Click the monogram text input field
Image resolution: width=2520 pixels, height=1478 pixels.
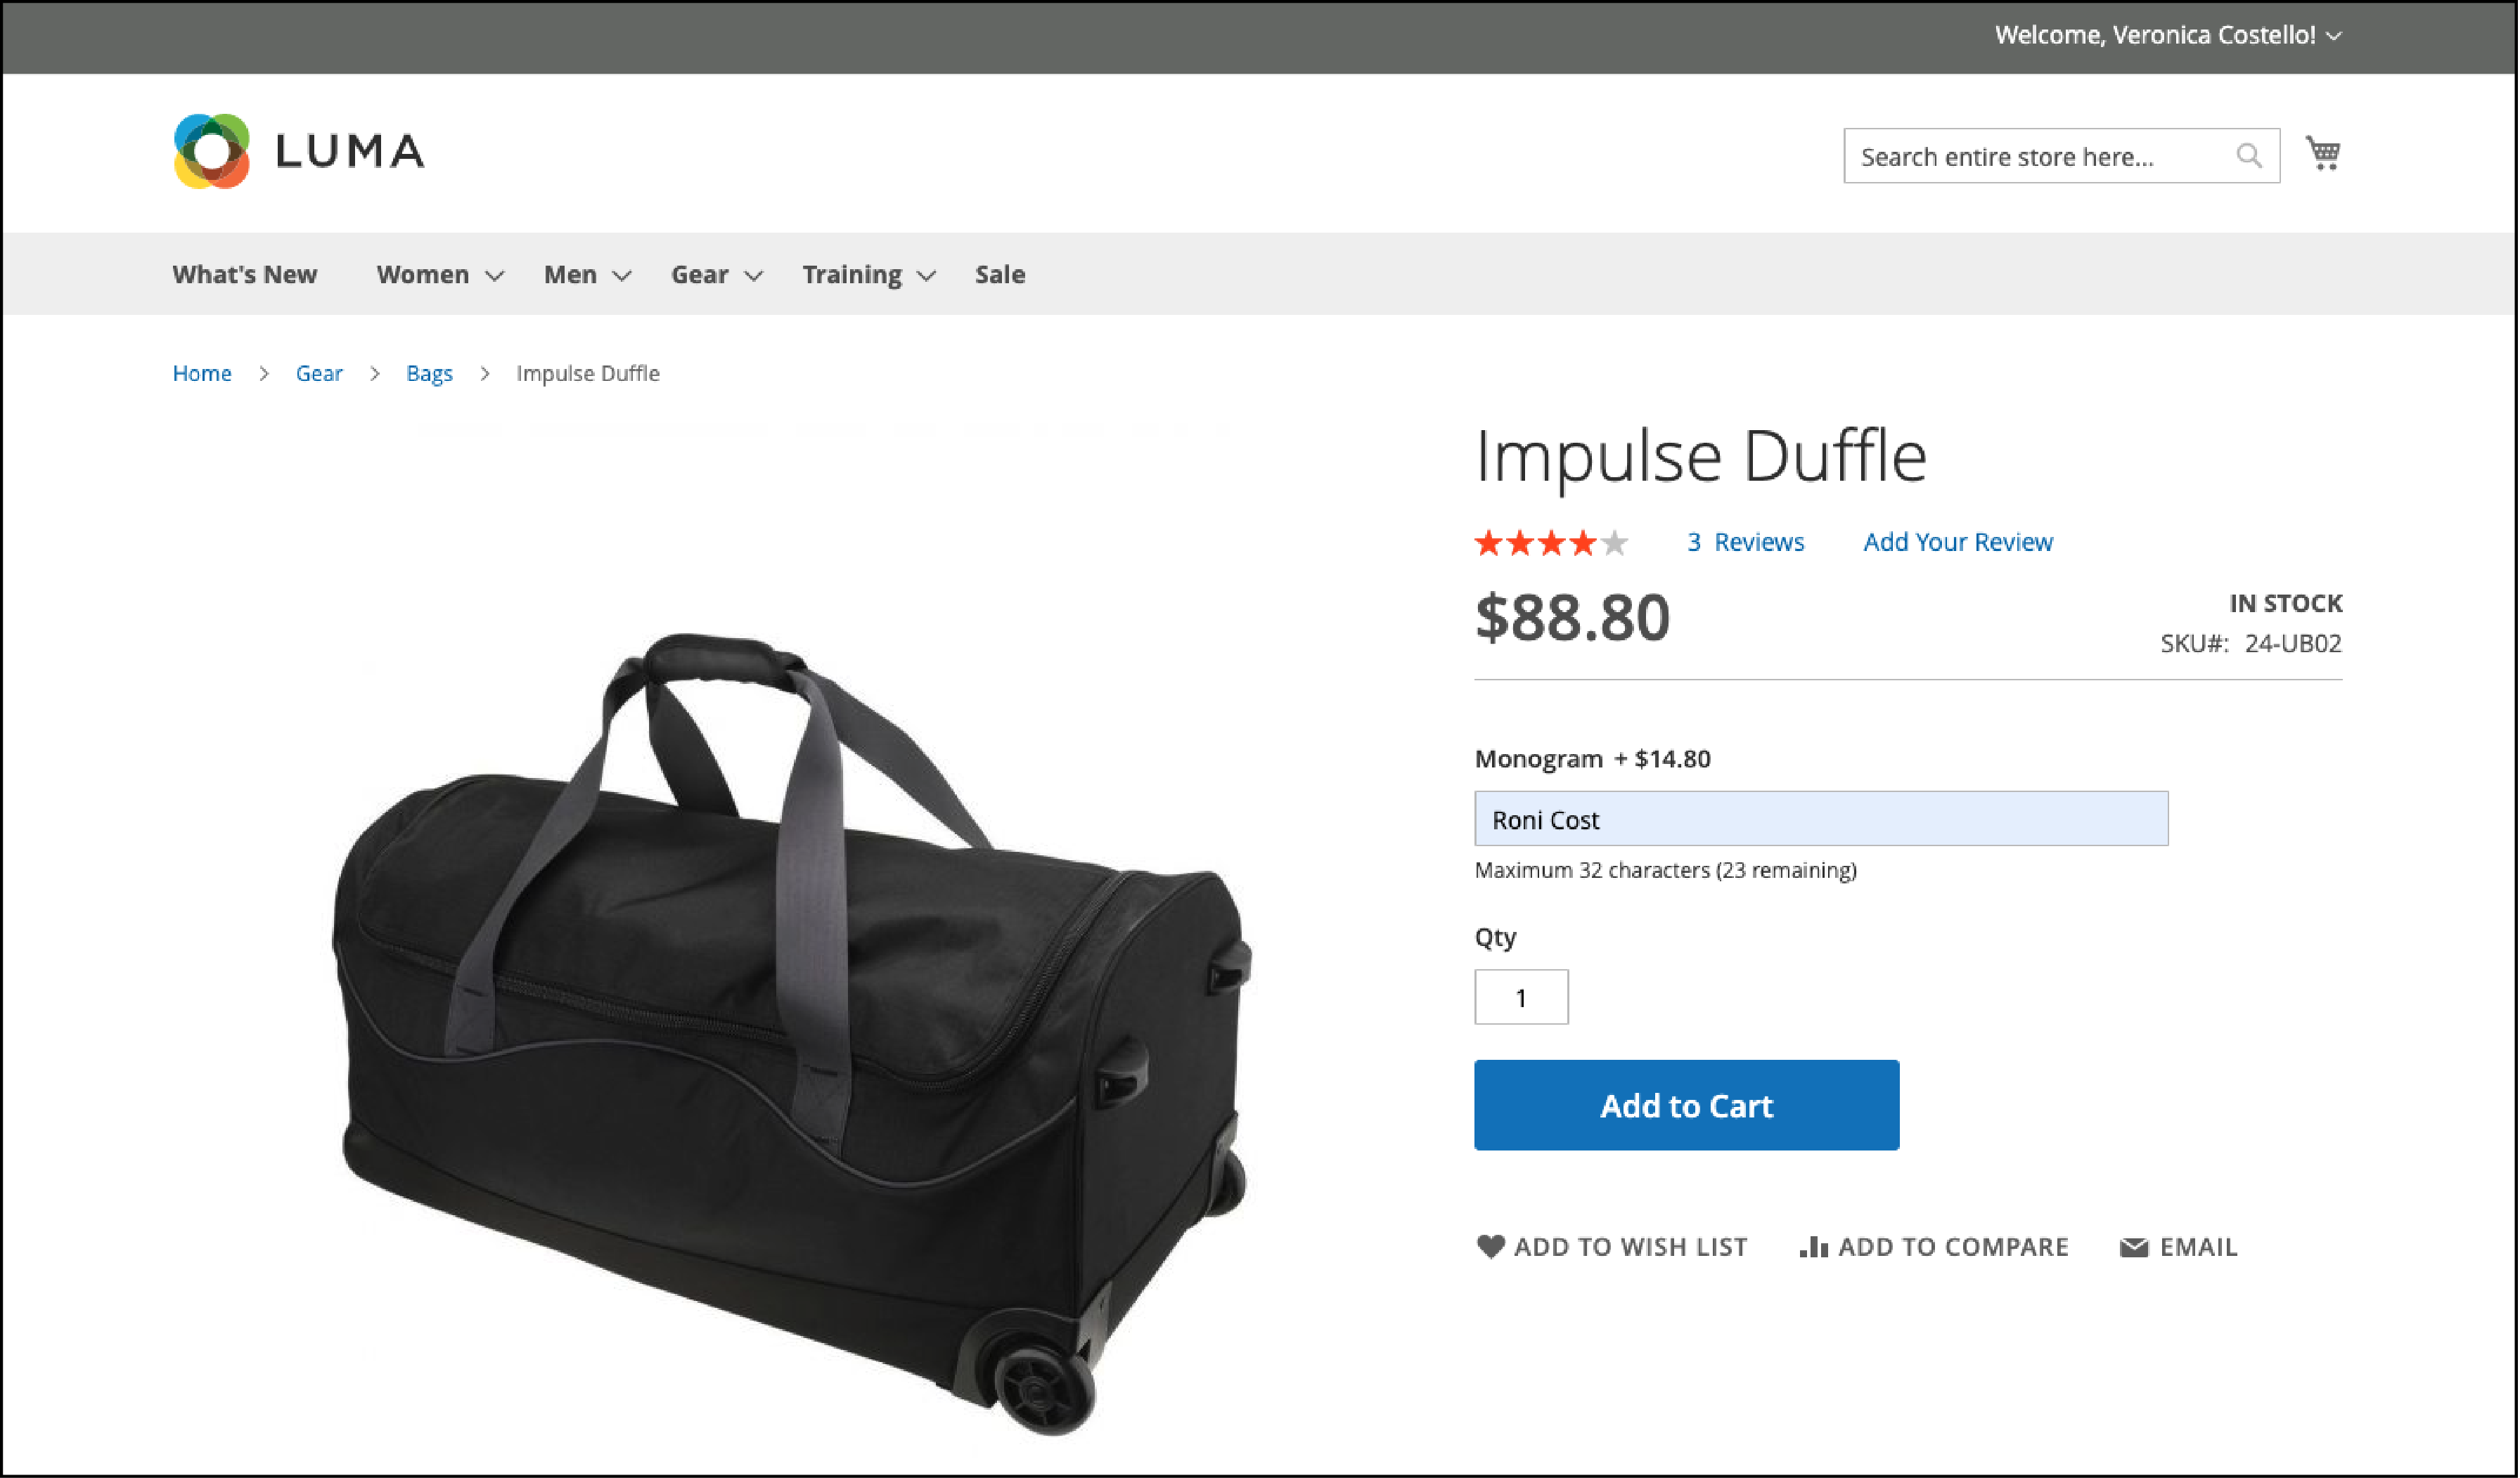(x=1821, y=818)
